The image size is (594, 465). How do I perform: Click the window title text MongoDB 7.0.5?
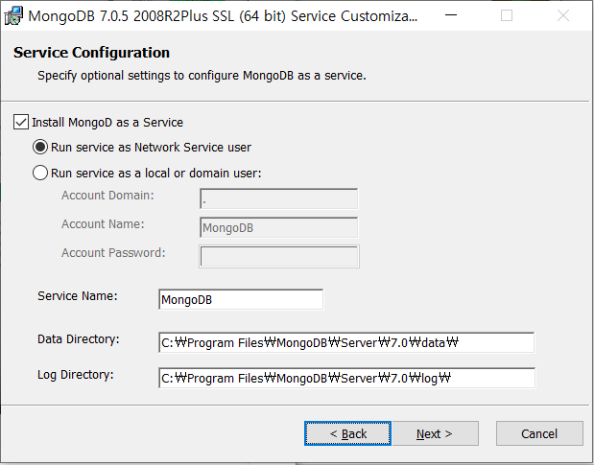223,16
